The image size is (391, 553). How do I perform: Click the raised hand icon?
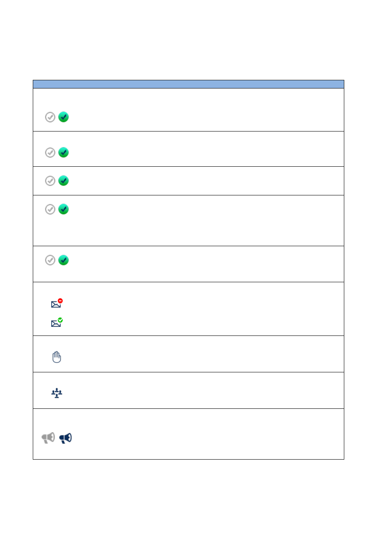pyautogui.click(x=57, y=357)
